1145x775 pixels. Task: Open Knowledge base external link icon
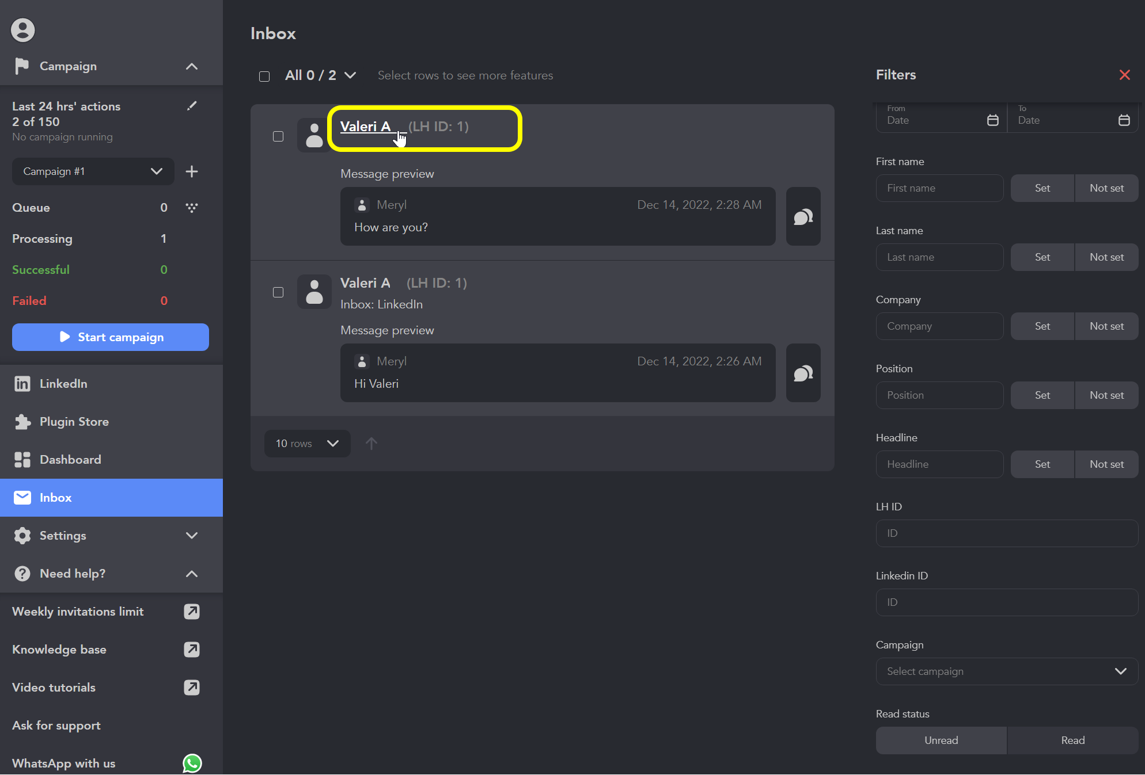(192, 650)
